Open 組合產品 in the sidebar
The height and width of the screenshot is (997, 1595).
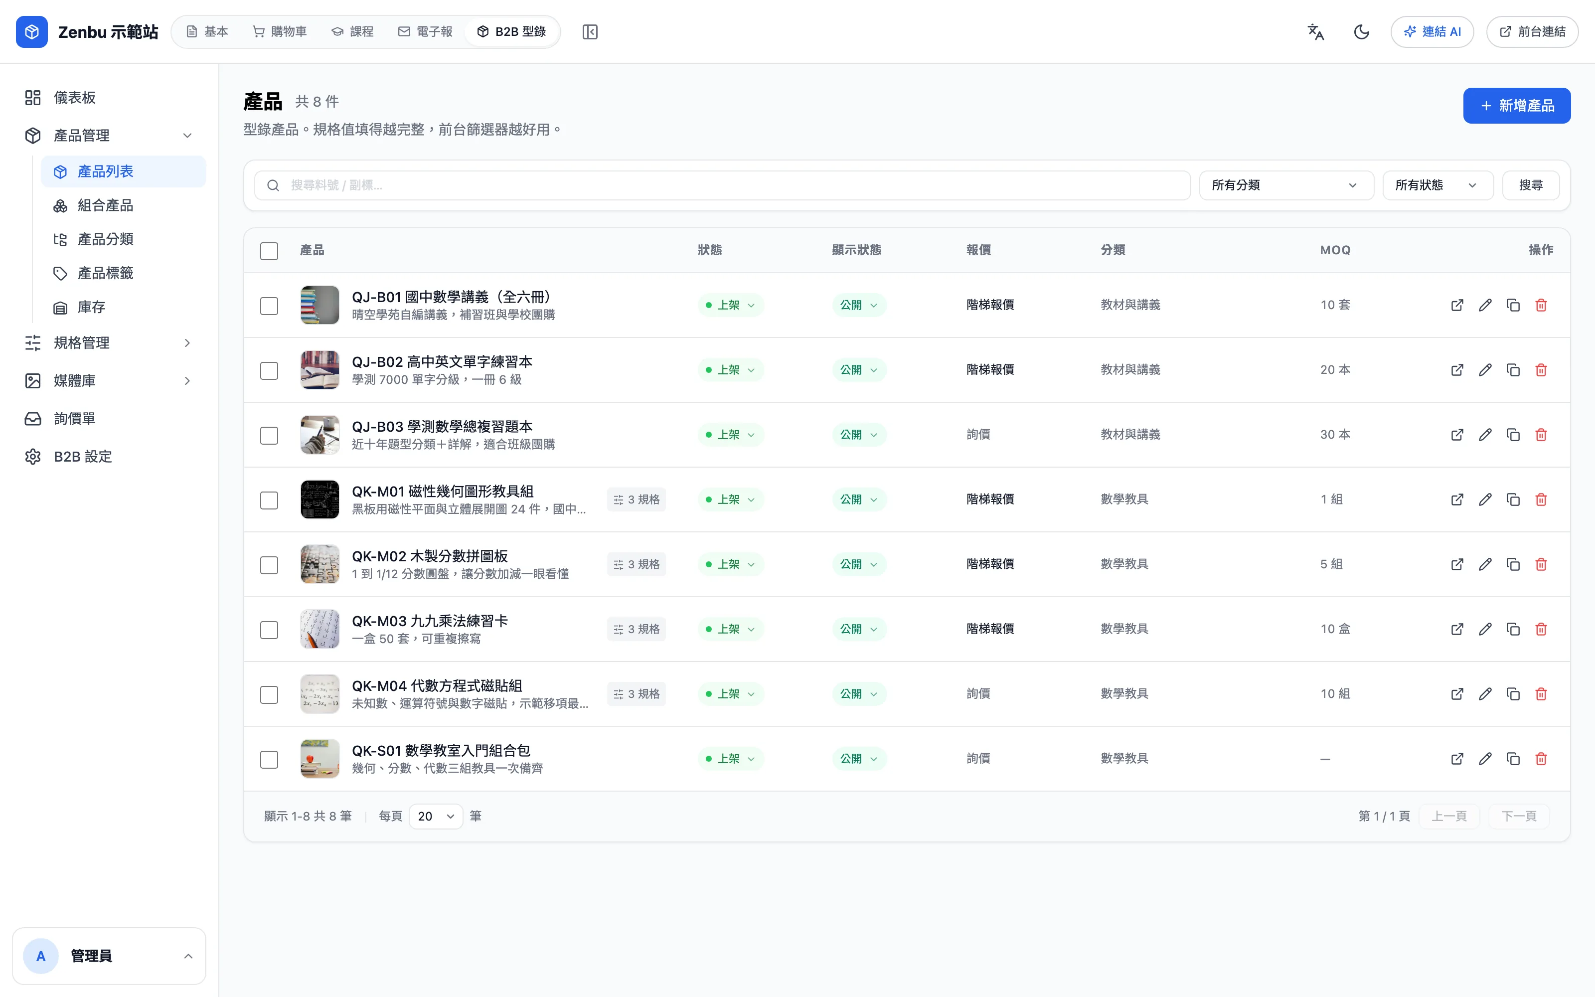point(124,206)
